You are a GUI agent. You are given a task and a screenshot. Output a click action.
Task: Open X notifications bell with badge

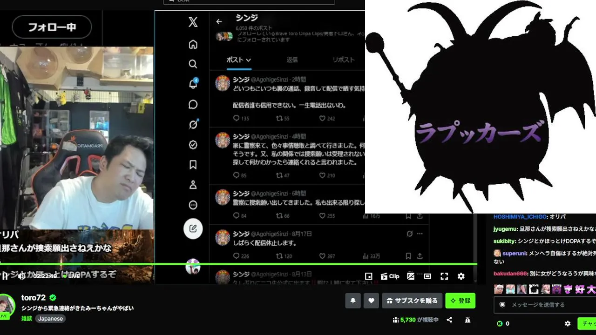(193, 84)
